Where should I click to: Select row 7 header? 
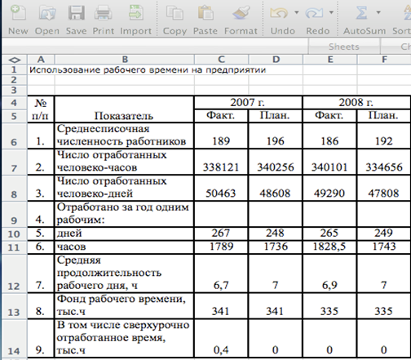pyautogui.click(x=14, y=162)
